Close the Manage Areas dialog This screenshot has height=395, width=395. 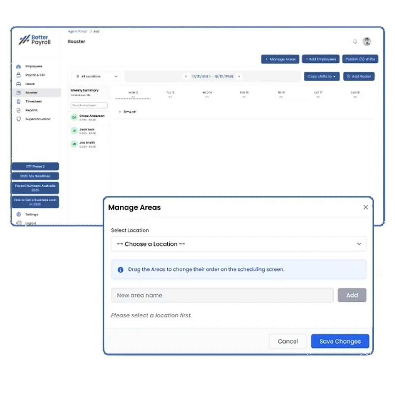pos(366,207)
